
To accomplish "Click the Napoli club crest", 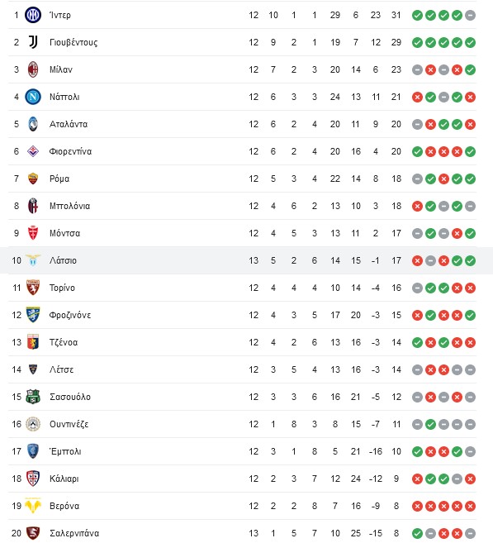I will tap(33, 97).
